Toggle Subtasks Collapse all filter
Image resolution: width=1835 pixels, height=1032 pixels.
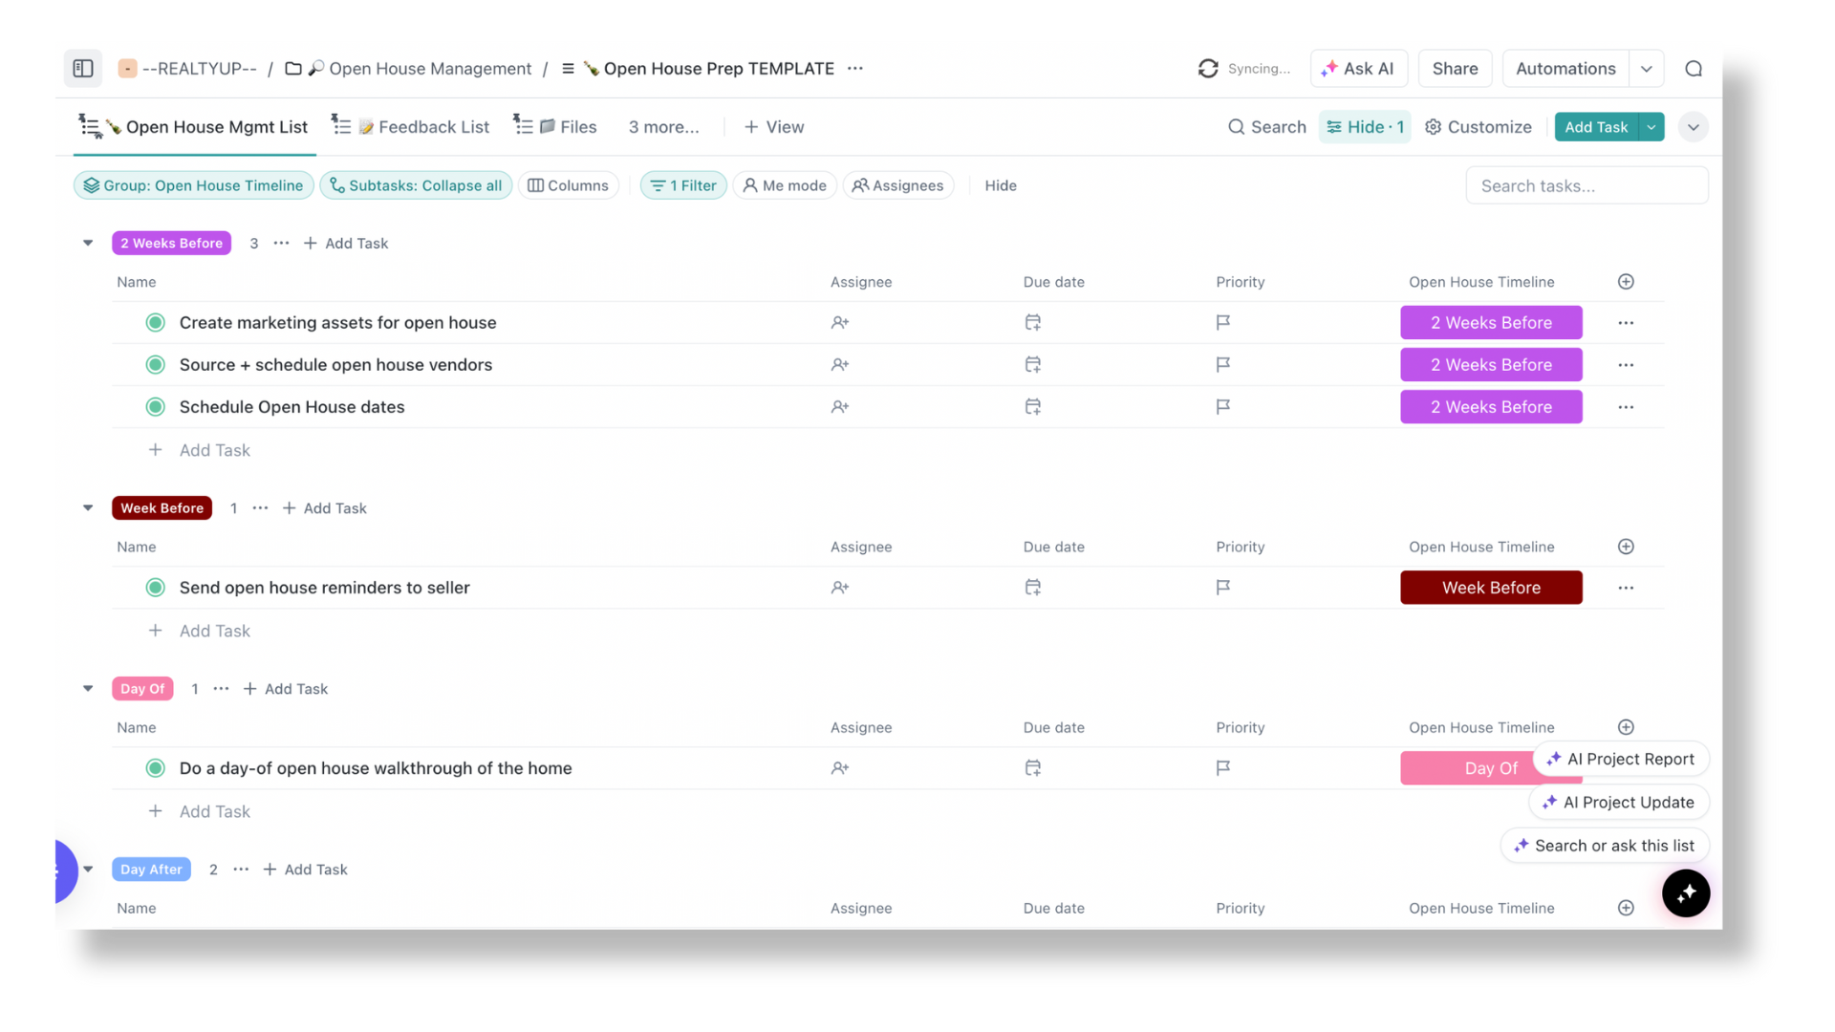(416, 185)
